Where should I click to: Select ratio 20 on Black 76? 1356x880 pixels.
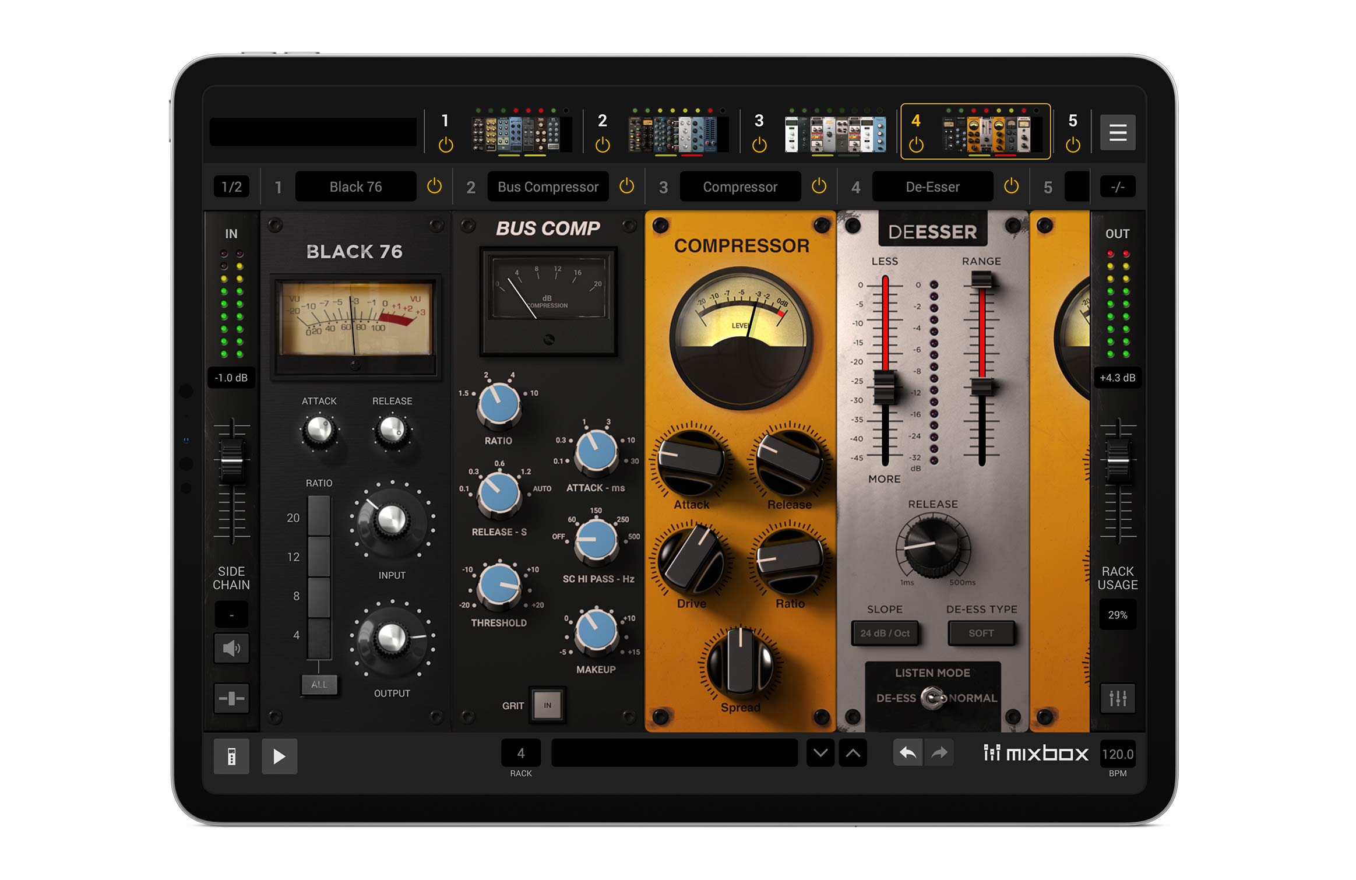(x=319, y=516)
